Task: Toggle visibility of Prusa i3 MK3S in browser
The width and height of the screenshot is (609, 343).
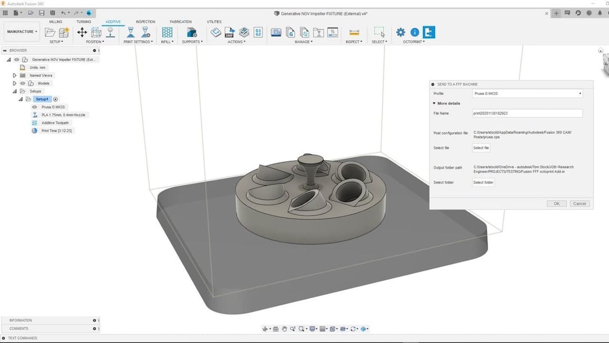Action: (35, 107)
